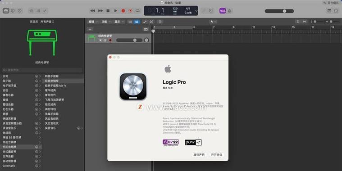Click the Quick Help question mark icon
This screenshot has width=342, height=171.
(20, 11)
